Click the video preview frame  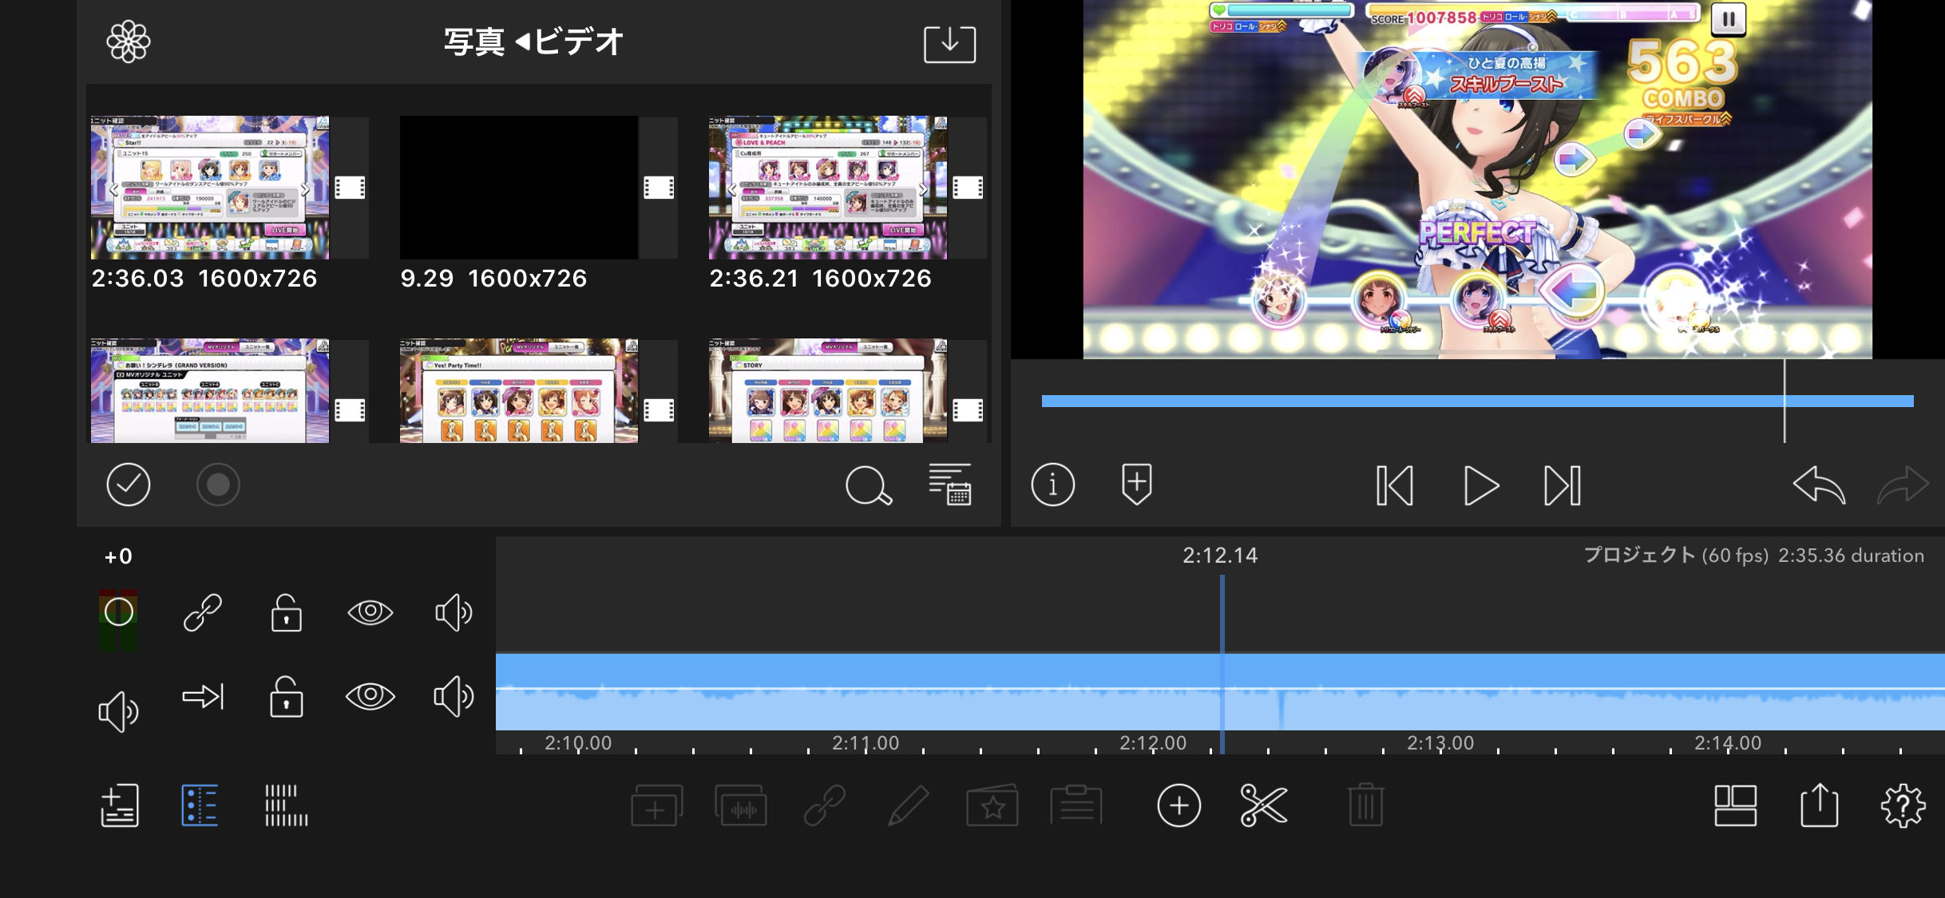(1477, 179)
